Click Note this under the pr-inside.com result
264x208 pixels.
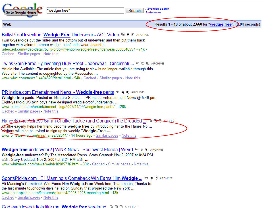coord(51,111)
